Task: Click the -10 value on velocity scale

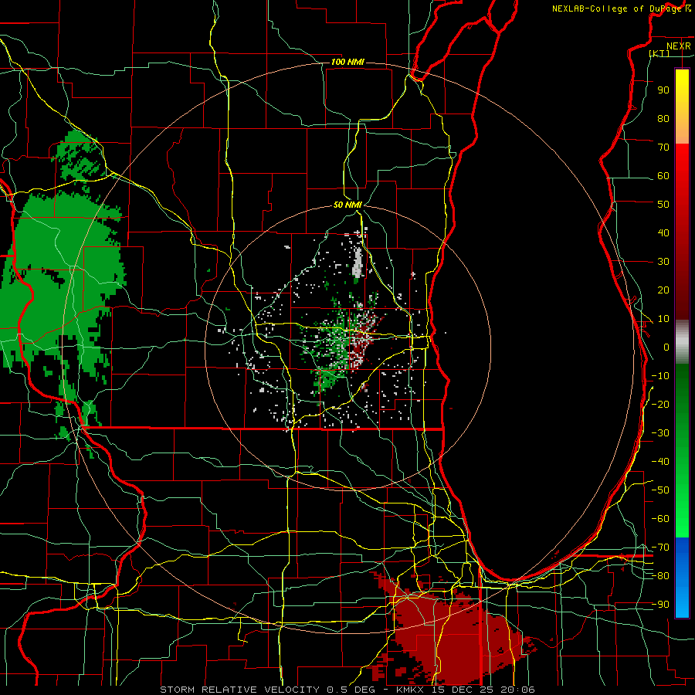Action: 660,376
